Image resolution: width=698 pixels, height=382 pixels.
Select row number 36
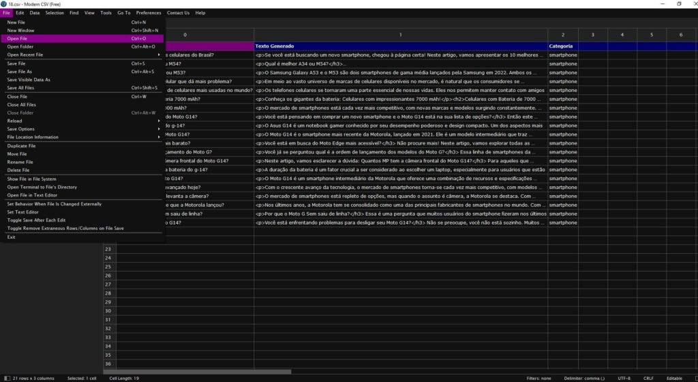pos(108,364)
